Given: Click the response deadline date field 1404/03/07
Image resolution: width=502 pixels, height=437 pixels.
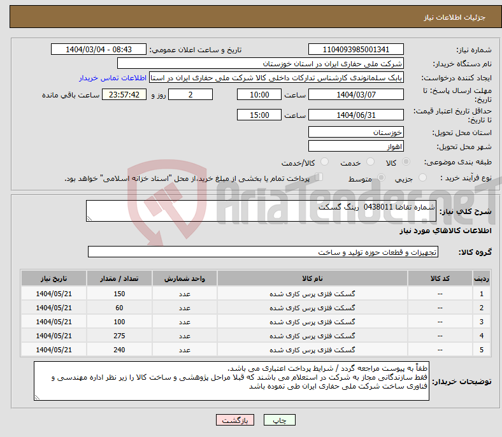Looking at the screenshot, I should coord(355,94).
